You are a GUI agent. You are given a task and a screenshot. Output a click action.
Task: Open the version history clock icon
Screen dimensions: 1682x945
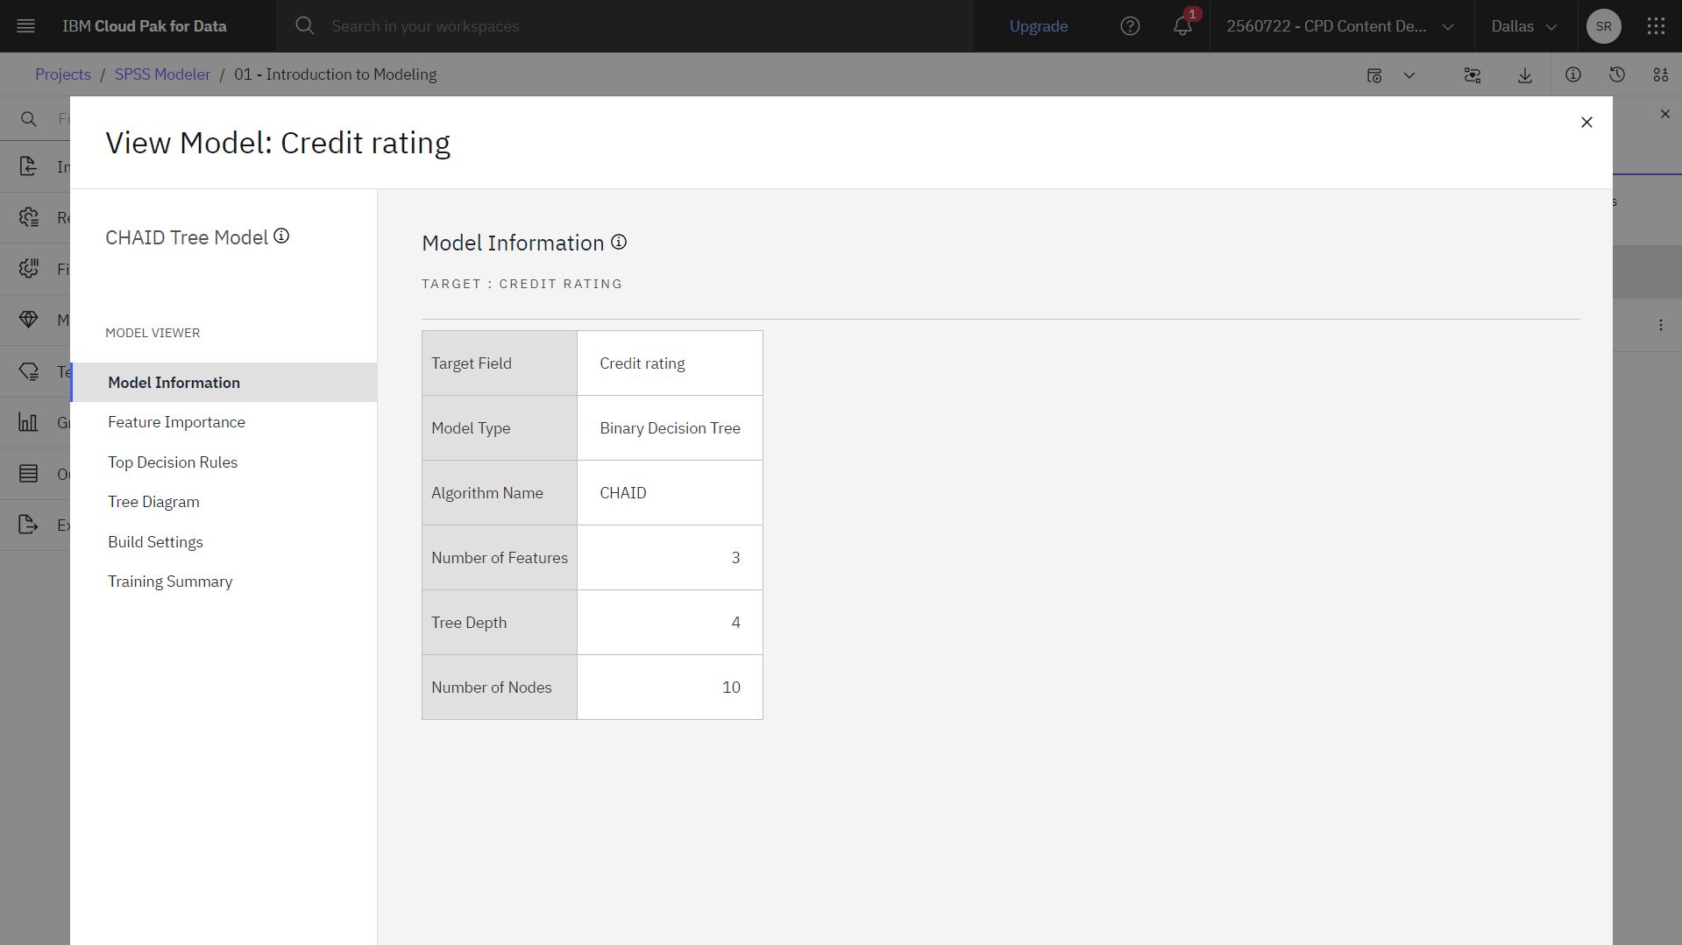(x=1617, y=75)
